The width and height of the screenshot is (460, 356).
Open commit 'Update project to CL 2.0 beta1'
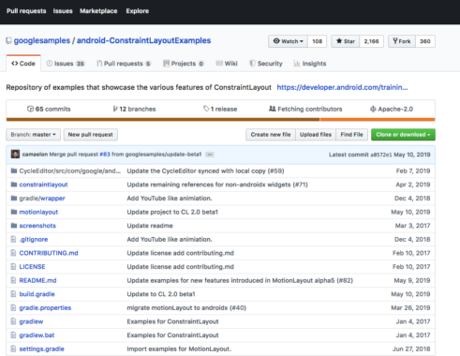coord(172,212)
